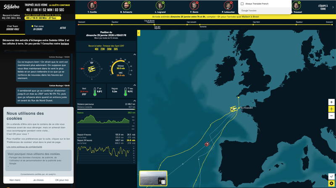The height and width of the screenshot is (188, 336).
Task: Collapse the data side panel with yellow arrow
Action: [139, 33]
